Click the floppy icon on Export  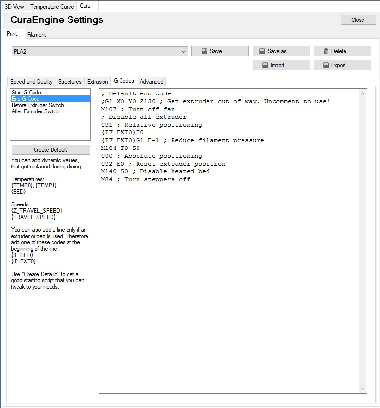click(x=326, y=65)
